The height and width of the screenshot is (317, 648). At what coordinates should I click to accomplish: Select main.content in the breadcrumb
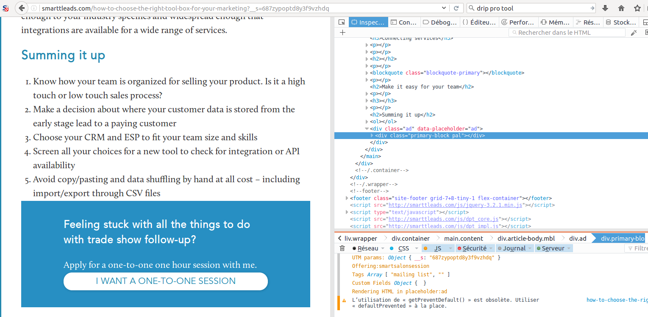[x=464, y=239]
